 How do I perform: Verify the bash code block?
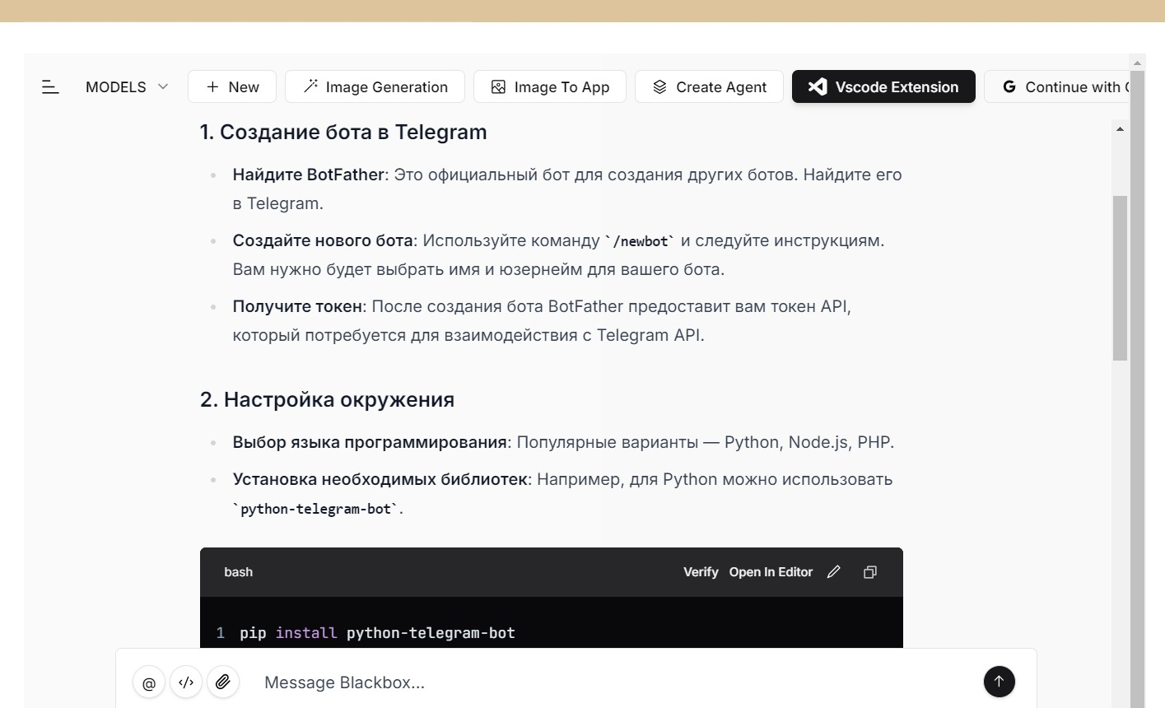click(x=701, y=572)
